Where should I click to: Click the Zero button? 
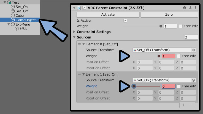point(169,15)
